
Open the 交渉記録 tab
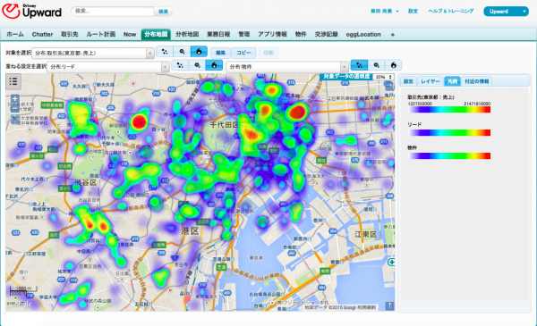[327, 34]
